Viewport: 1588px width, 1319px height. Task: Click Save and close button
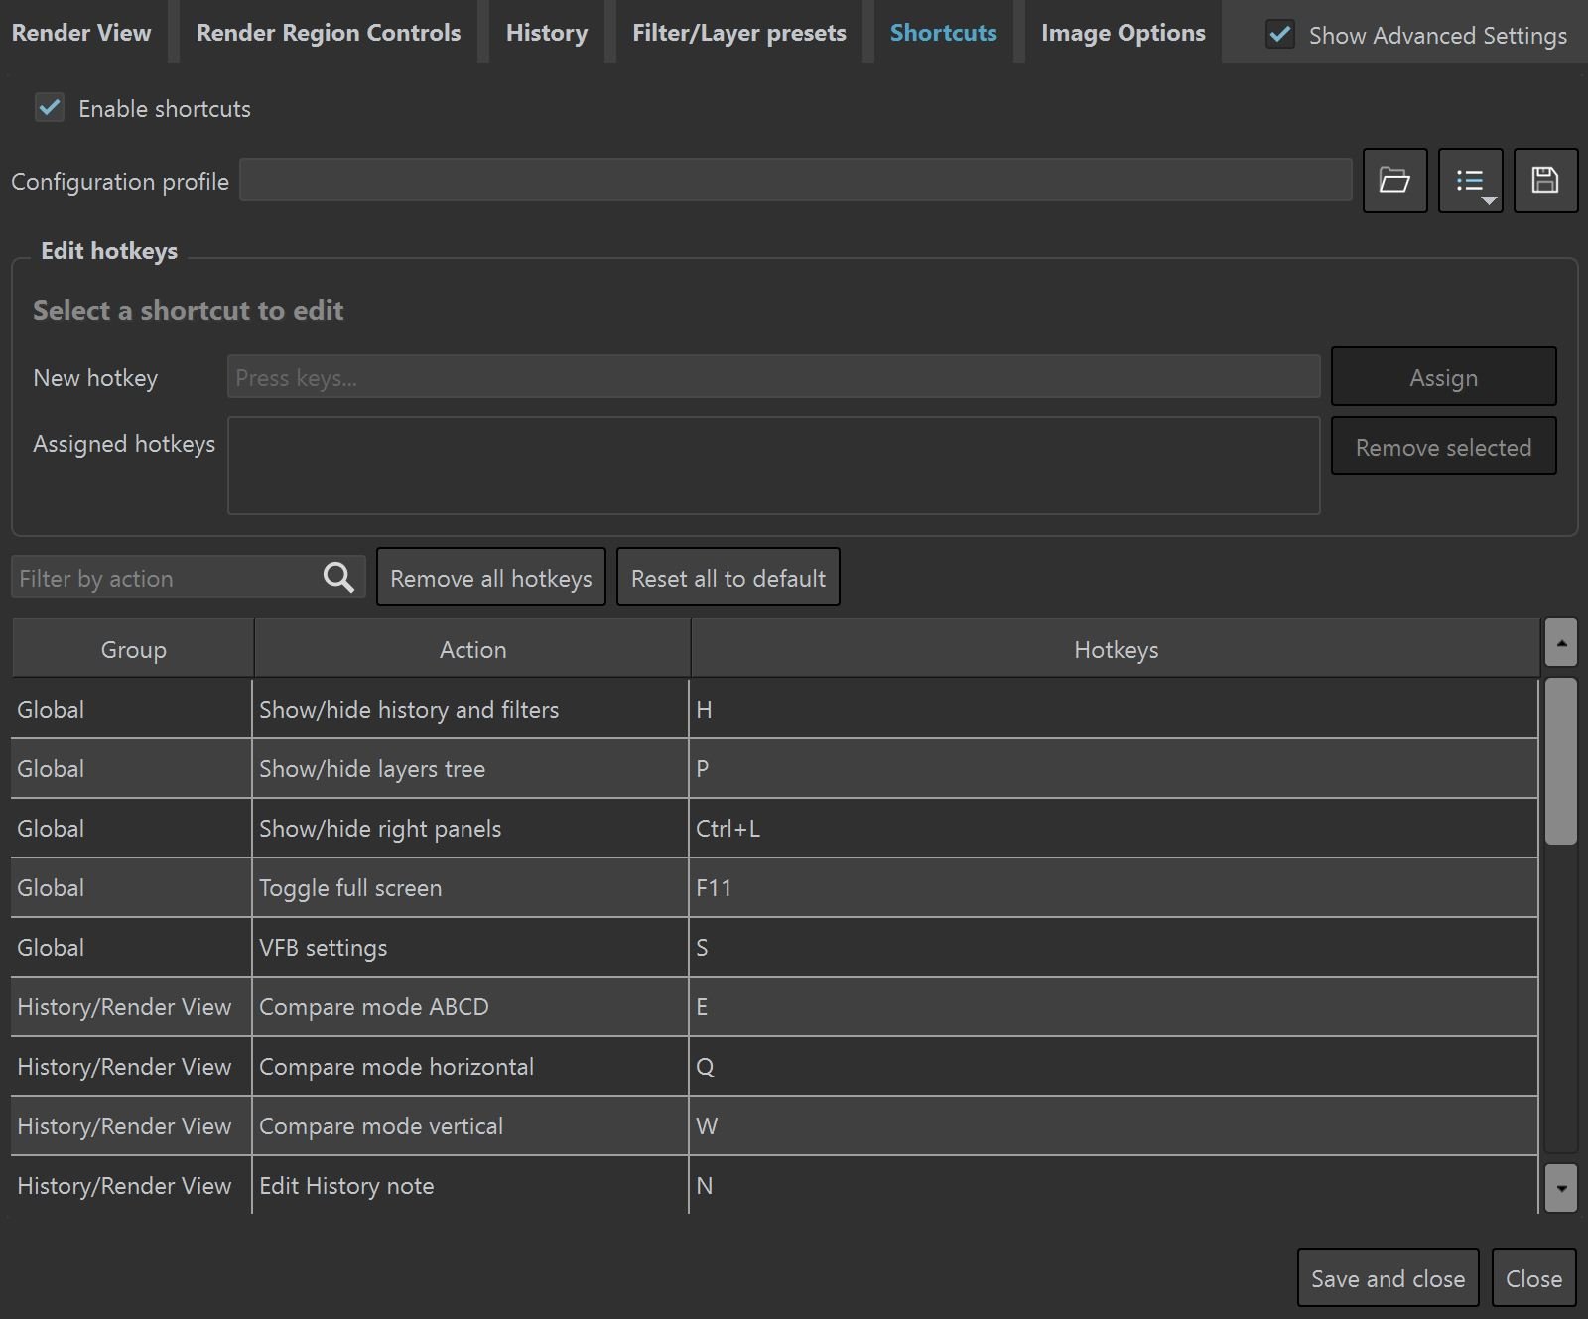click(1389, 1277)
